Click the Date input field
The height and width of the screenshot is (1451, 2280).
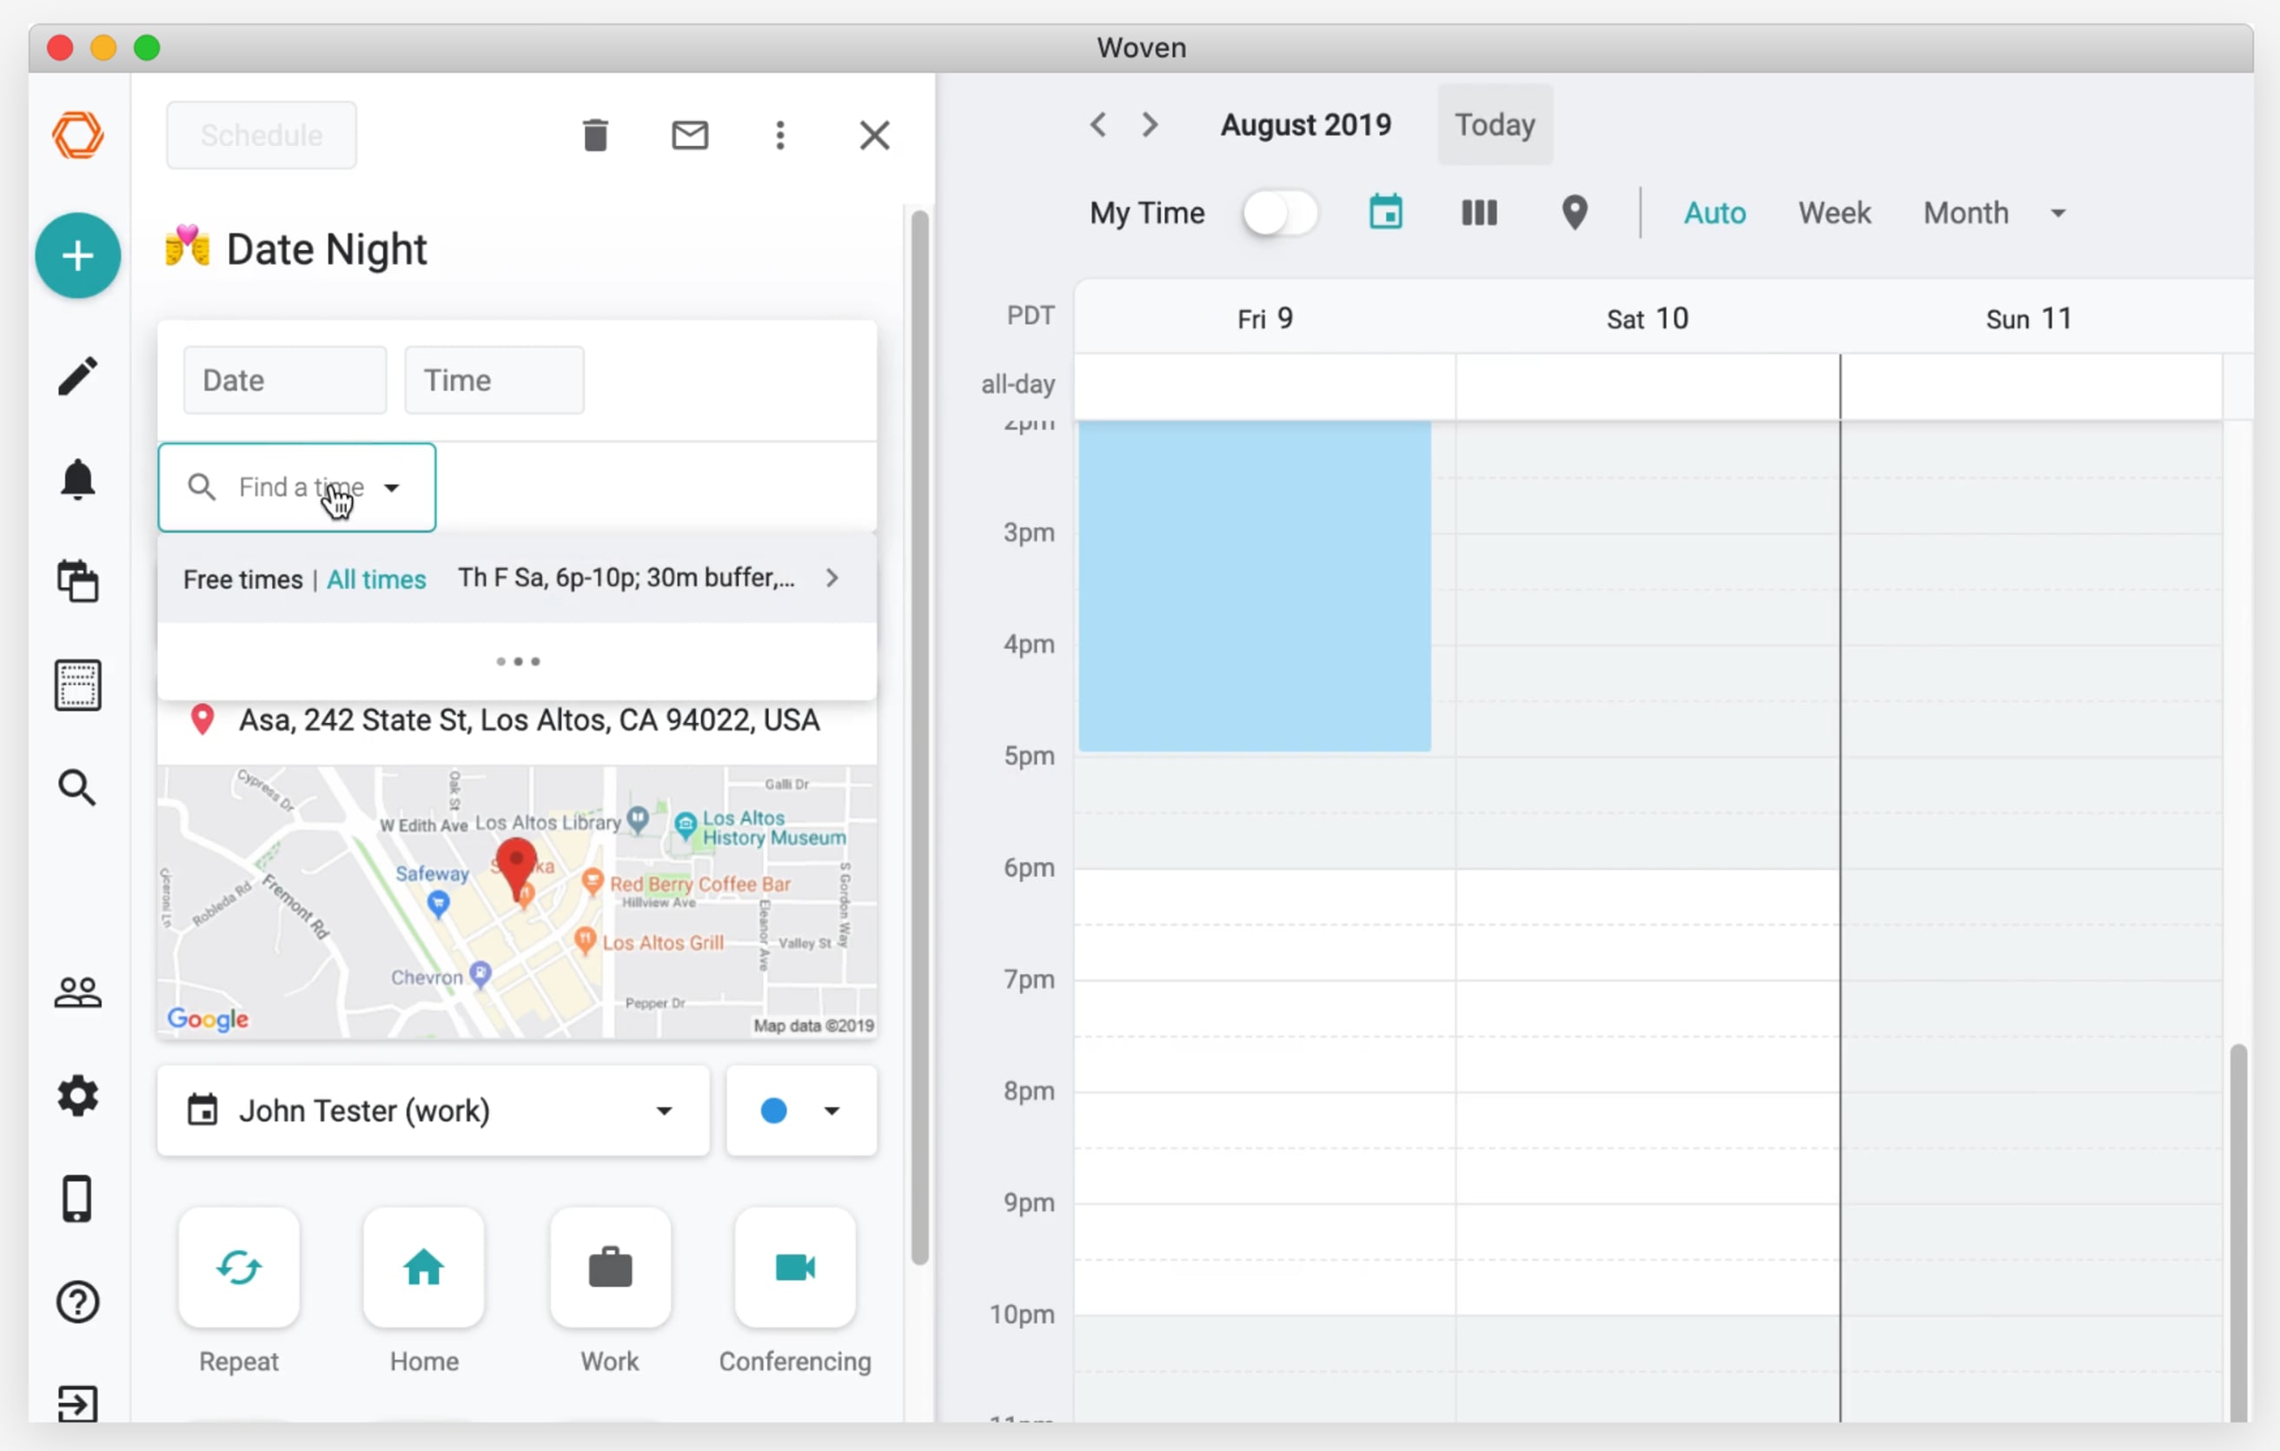click(x=285, y=381)
